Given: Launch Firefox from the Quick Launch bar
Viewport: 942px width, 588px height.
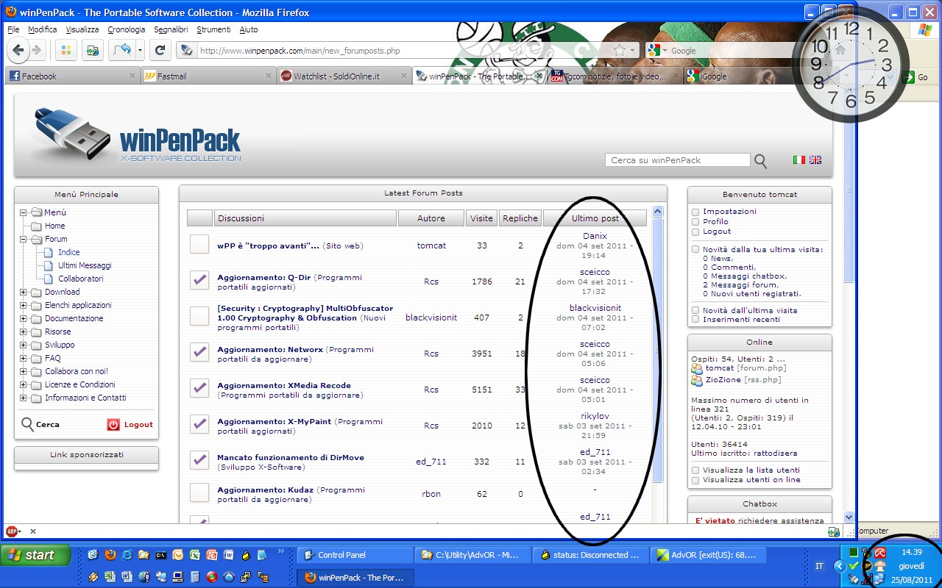Looking at the screenshot, I should click(110, 555).
